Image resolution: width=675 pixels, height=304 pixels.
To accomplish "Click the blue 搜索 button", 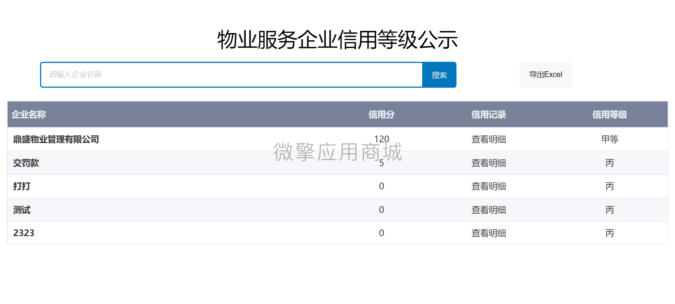I will (439, 75).
